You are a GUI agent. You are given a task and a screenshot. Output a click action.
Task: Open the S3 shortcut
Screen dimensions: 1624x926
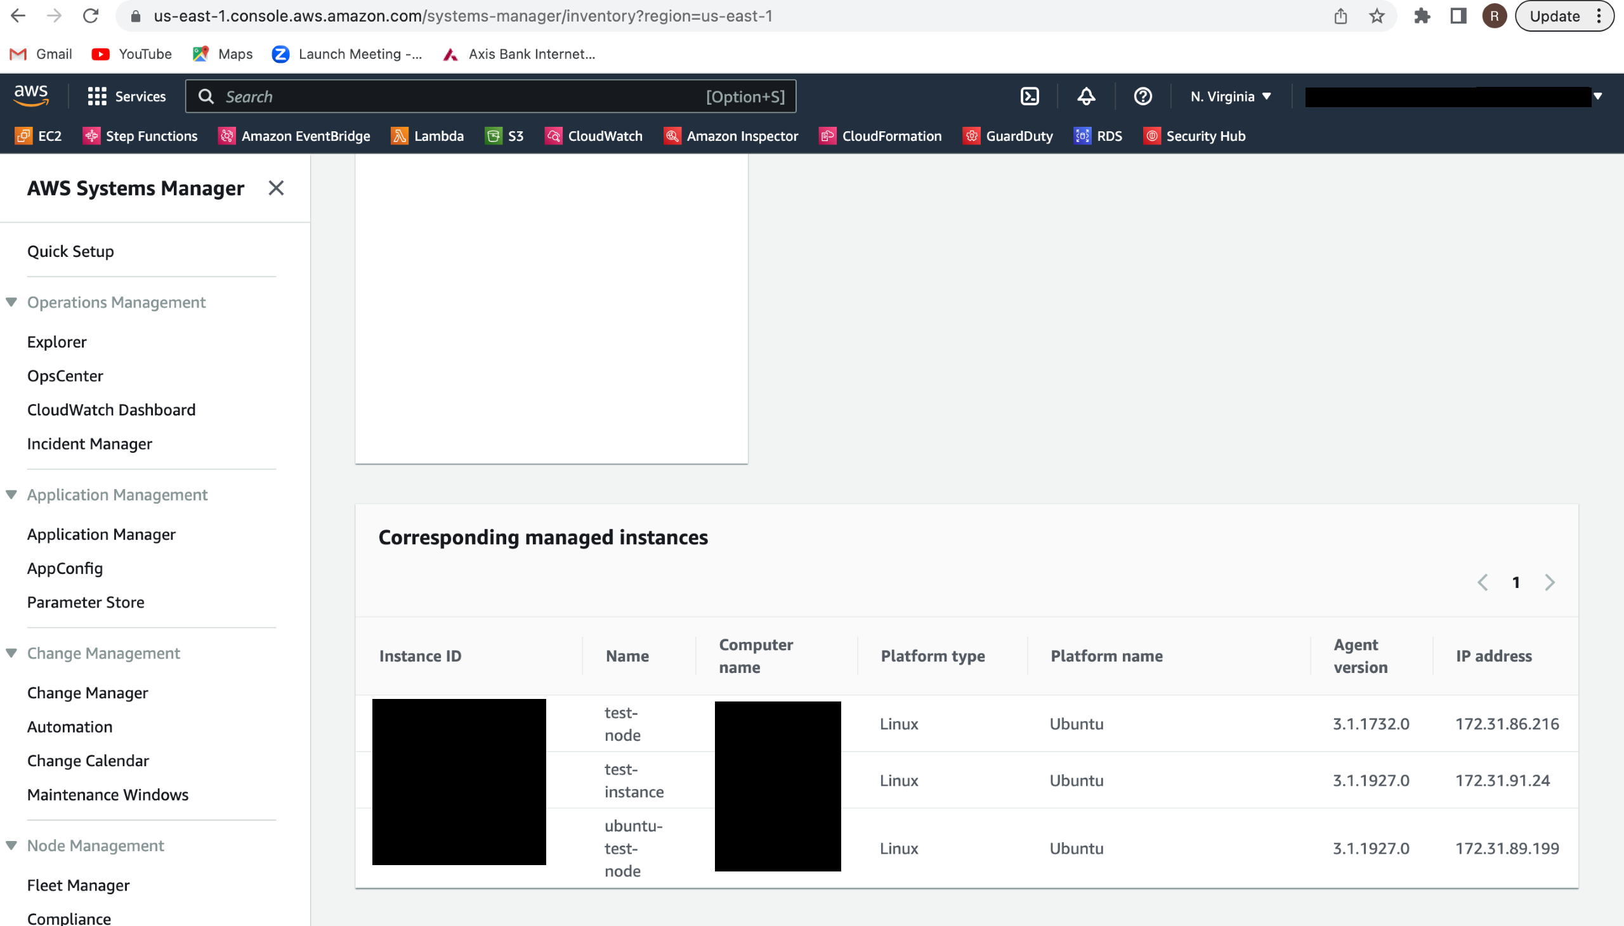(x=504, y=136)
